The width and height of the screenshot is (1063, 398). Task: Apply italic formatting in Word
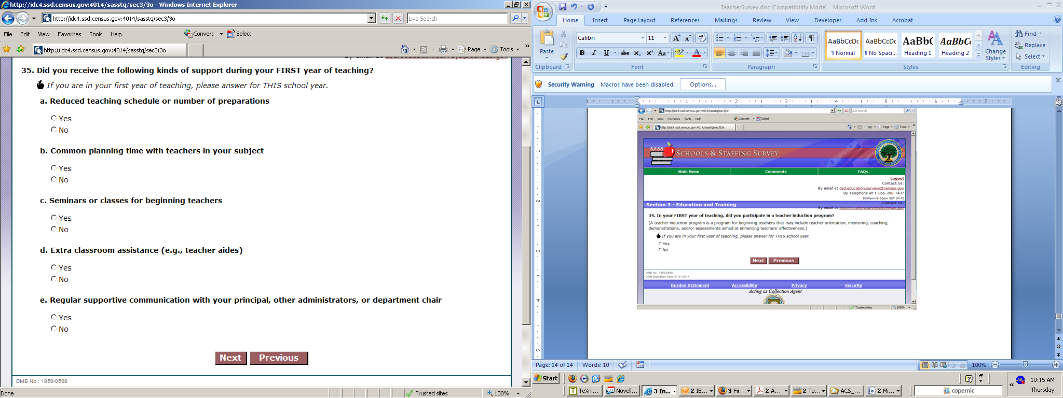pyautogui.click(x=594, y=53)
